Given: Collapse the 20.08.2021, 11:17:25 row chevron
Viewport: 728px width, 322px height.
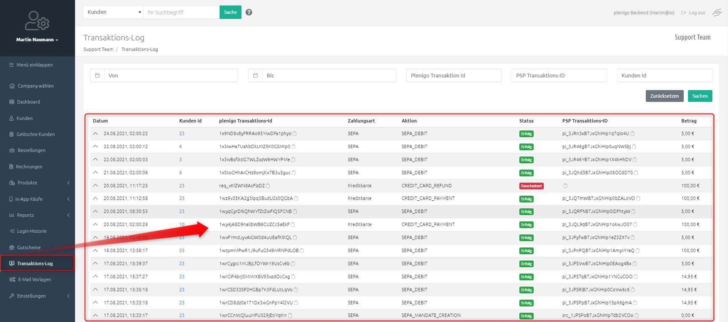Looking at the screenshot, I should coord(96,186).
